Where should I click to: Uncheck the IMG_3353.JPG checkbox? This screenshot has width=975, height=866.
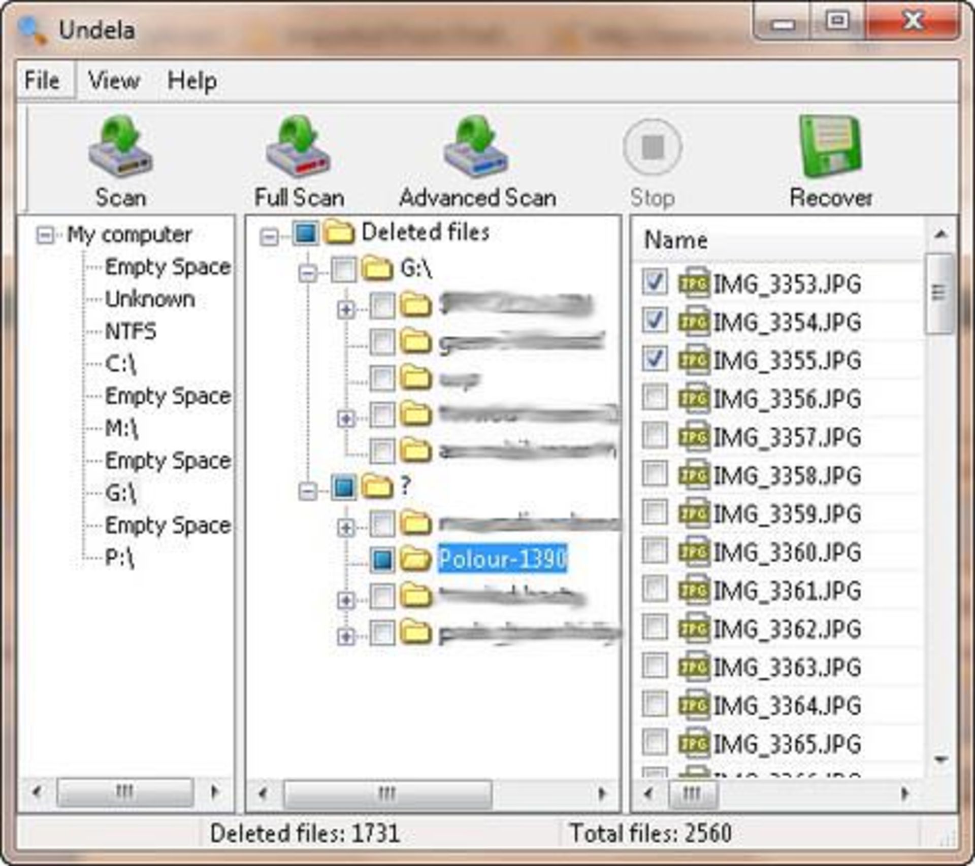(x=654, y=282)
